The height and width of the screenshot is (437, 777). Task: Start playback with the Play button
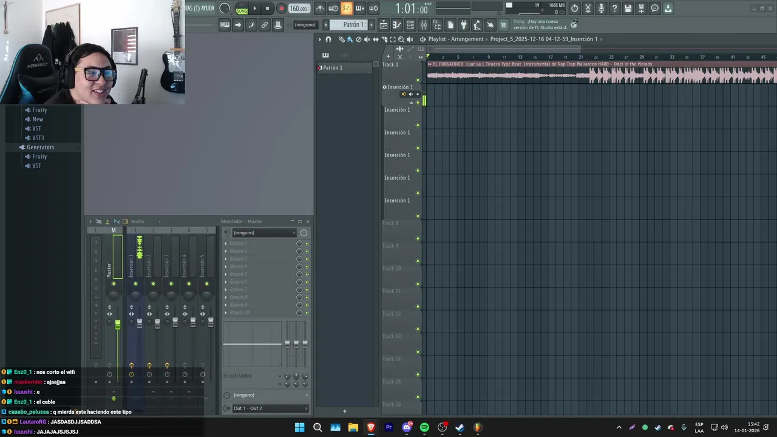coord(254,8)
